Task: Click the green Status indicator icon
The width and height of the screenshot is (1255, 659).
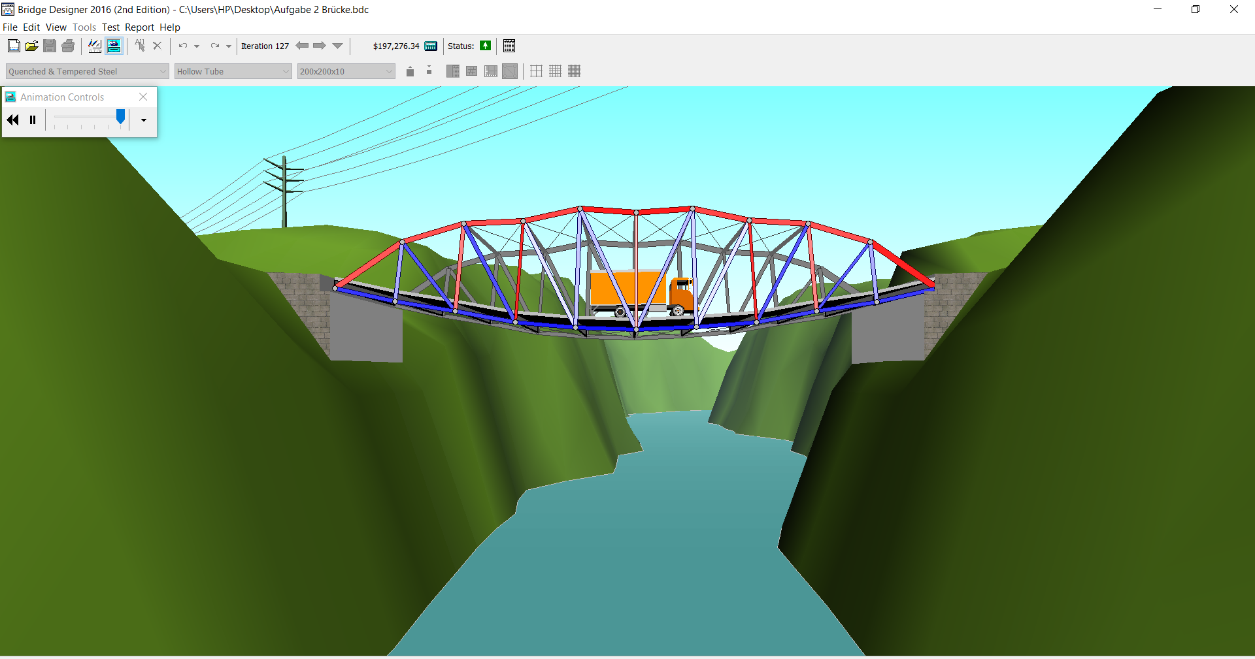Action: pos(485,46)
